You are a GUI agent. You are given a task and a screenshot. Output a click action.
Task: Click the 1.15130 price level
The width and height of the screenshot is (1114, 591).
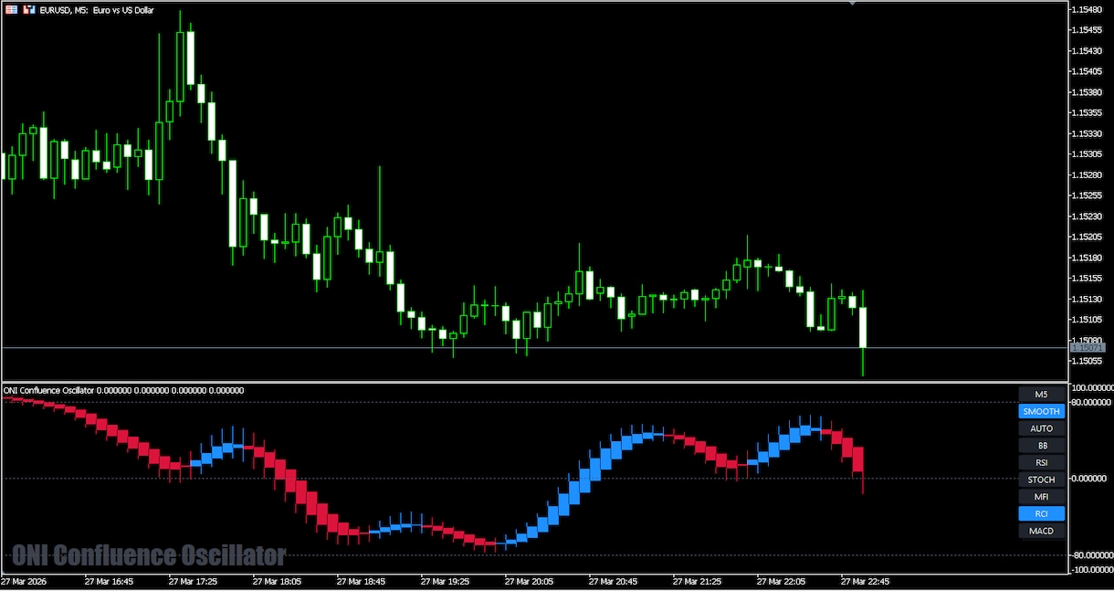point(1088,299)
